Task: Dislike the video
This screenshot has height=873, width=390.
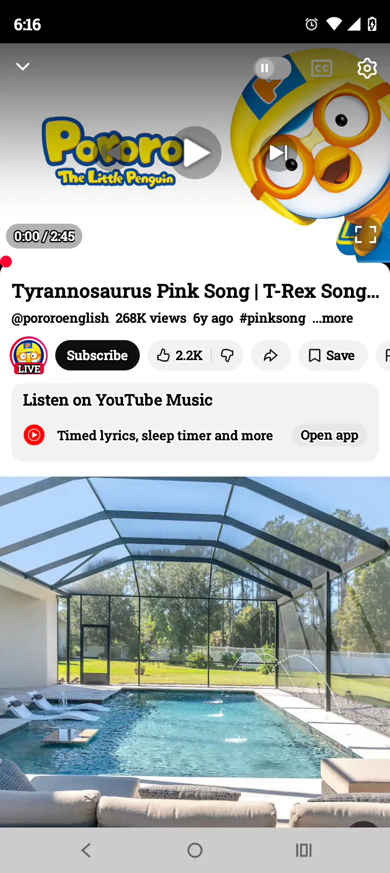Action: point(227,355)
